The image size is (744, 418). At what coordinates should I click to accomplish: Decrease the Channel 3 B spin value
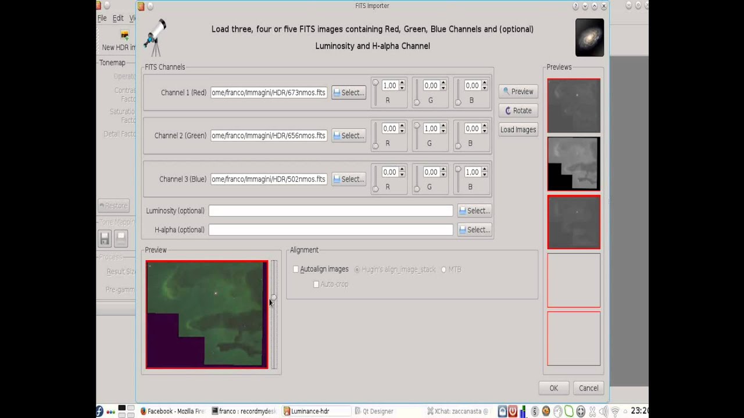pos(484,175)
